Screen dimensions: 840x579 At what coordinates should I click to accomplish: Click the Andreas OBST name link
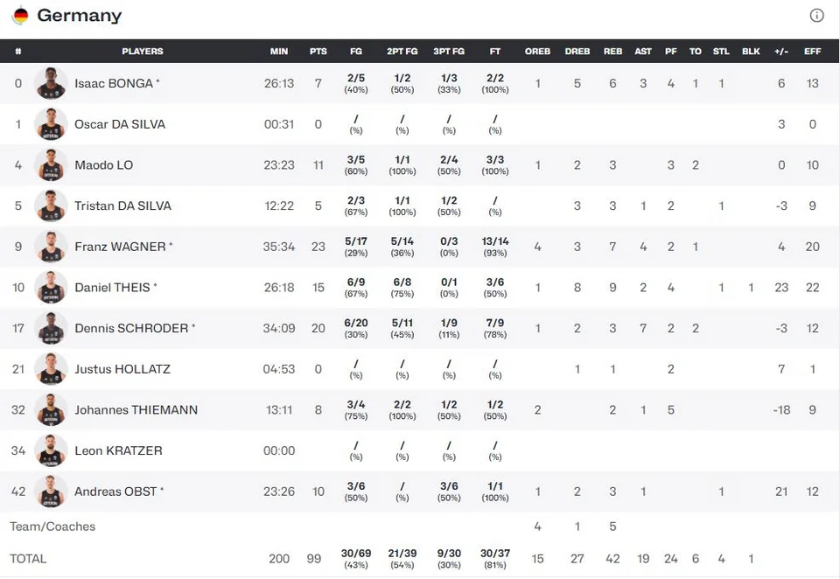pyautogui.click(x=115, y=492)
